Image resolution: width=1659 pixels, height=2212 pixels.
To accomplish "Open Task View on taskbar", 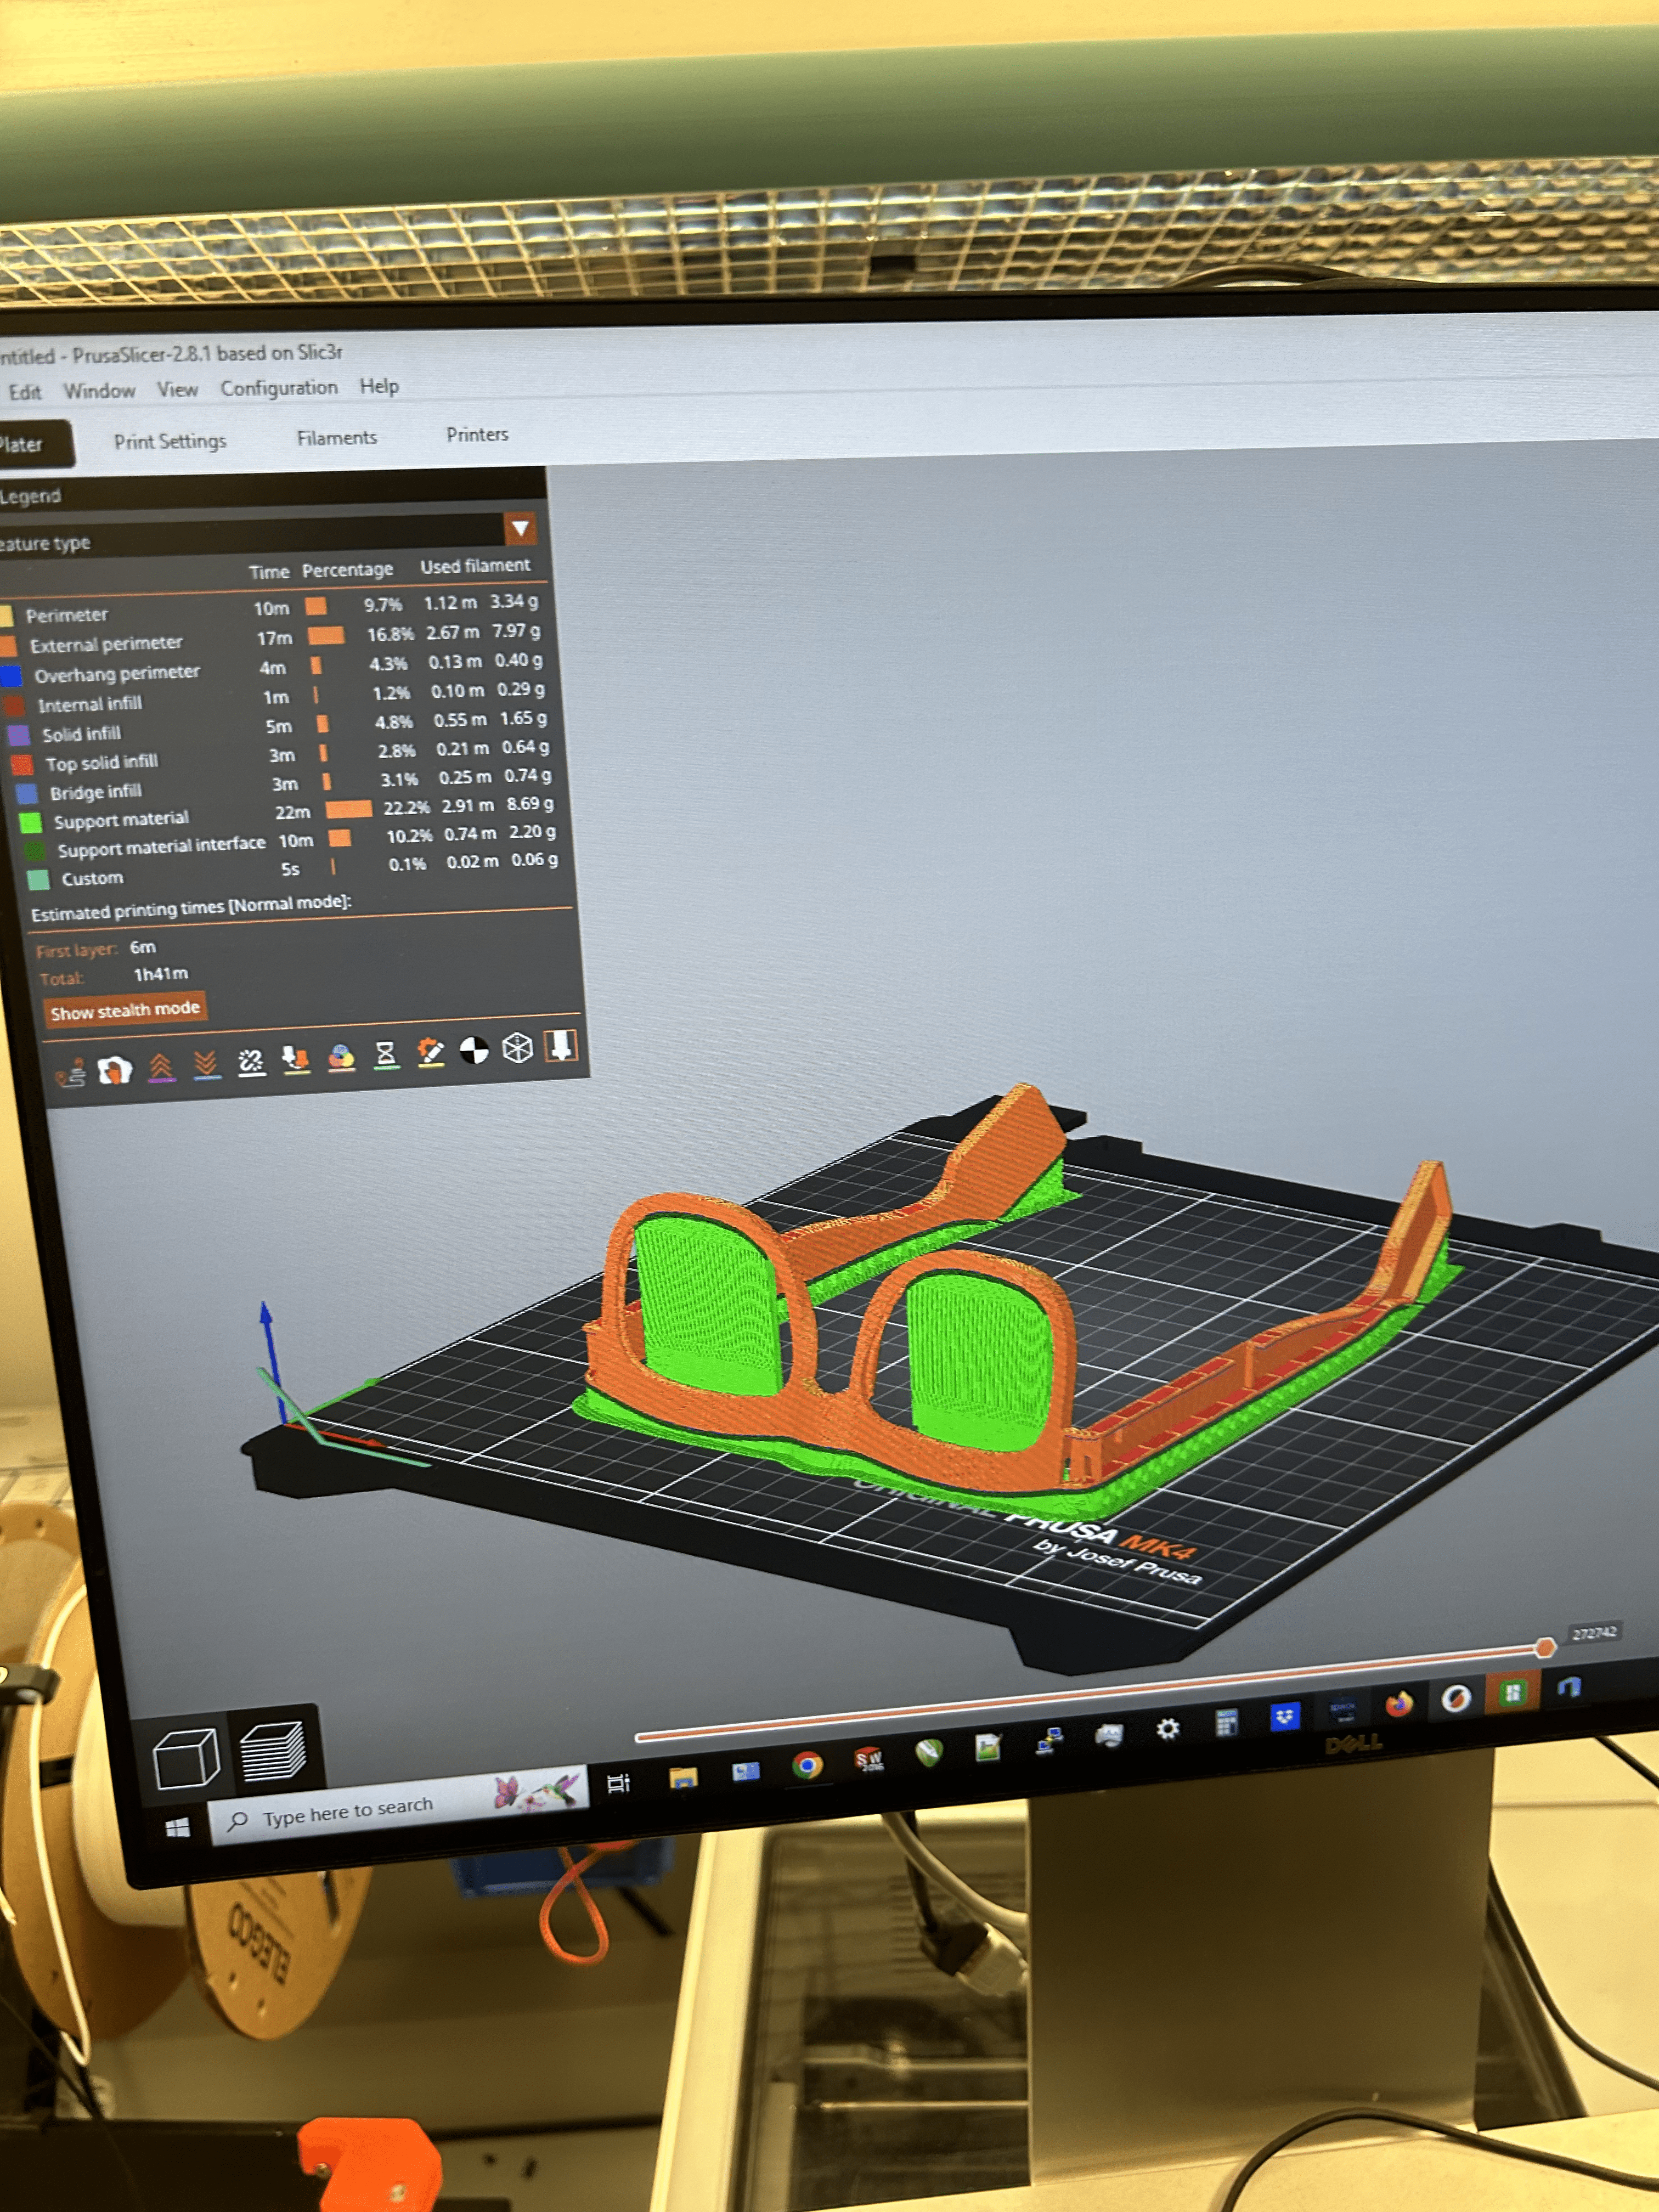I will pos(619,1783).
